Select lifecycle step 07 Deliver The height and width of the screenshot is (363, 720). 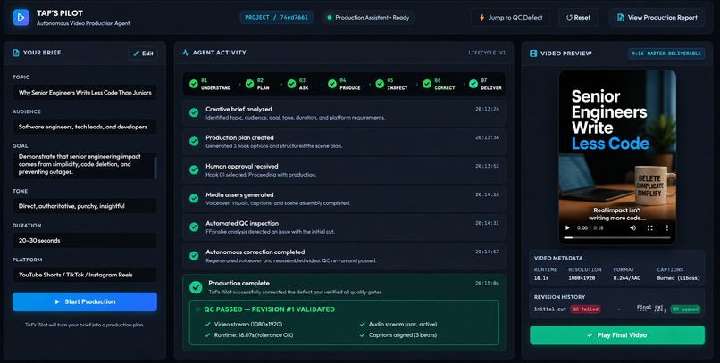[485, 84]
